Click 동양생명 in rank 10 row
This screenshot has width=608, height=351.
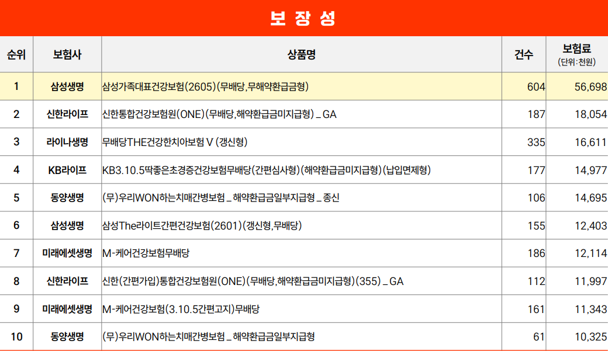click(67, 336)
